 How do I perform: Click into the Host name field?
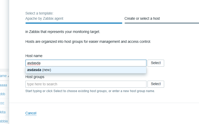pos(86,63)
